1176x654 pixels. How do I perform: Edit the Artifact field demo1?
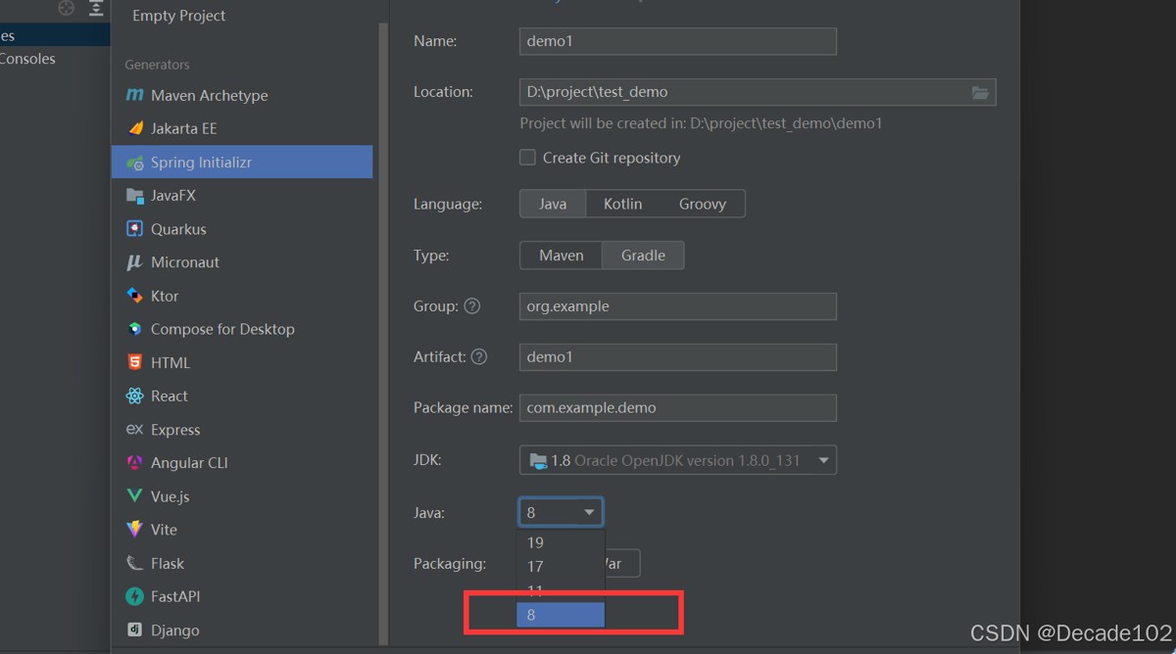click(x=678, y=357)
